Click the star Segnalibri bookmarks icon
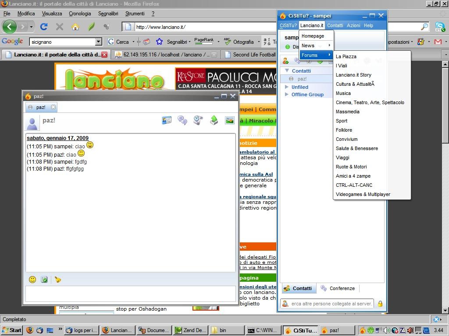Viewport: 449px width, 336px height. click(x=160, y=42)
